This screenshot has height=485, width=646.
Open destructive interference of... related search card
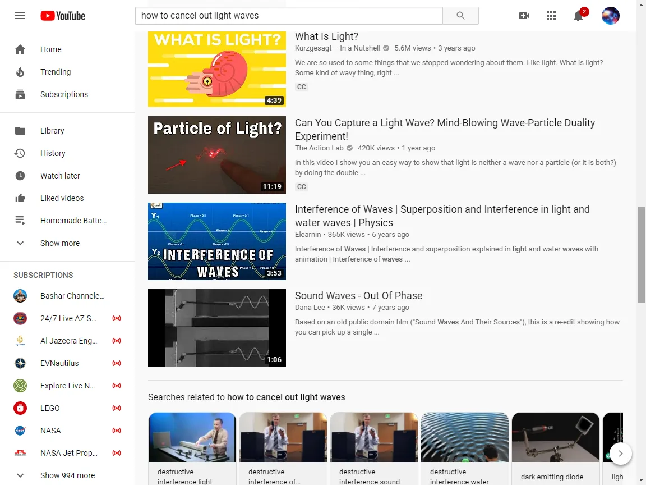coord(283,449)
